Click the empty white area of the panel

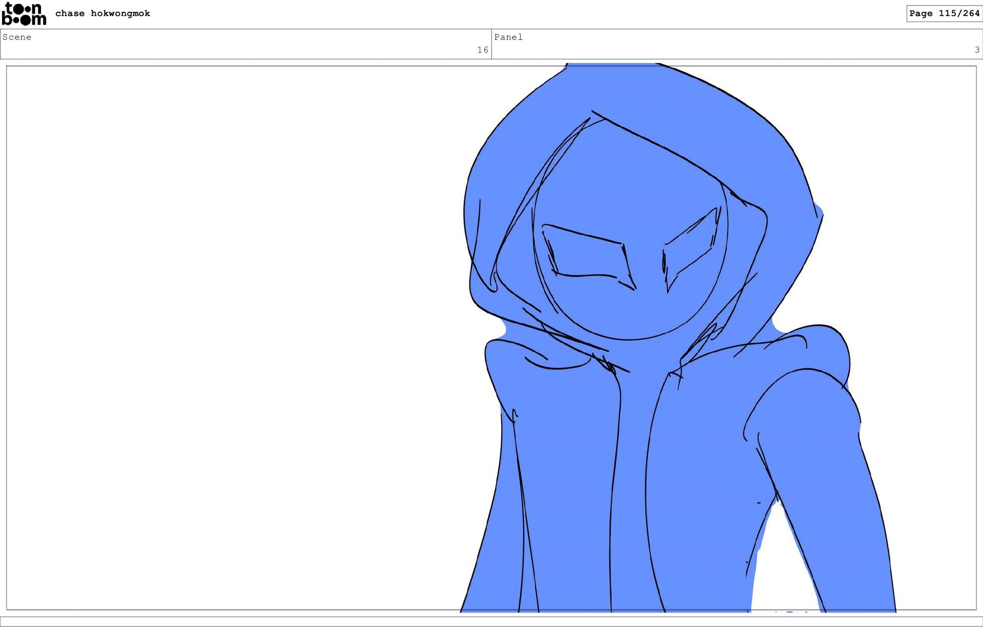[x=230, y=333]
